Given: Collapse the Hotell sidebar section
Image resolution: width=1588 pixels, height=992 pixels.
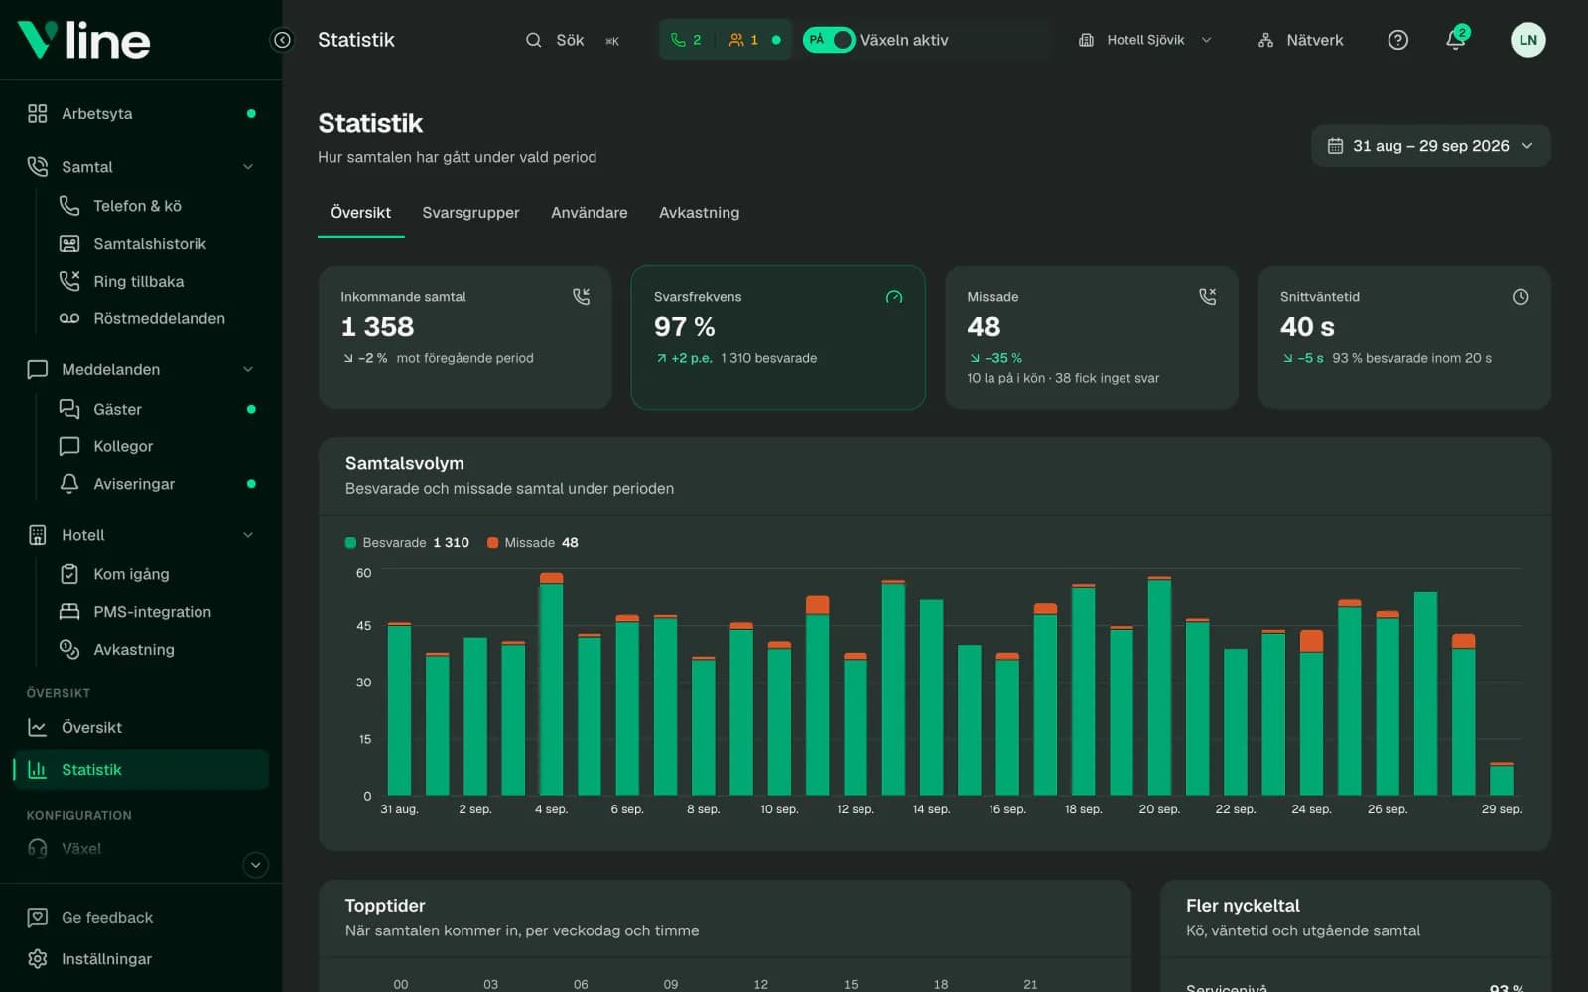Looking at the screenshot, I should [248, 535].
